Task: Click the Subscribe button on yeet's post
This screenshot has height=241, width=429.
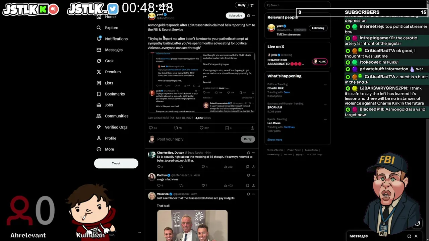Action: point(235,15)
